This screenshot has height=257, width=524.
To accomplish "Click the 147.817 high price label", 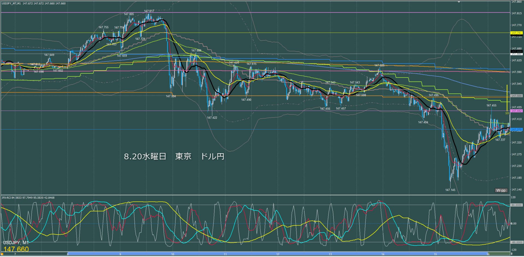I will click(149, 11).
